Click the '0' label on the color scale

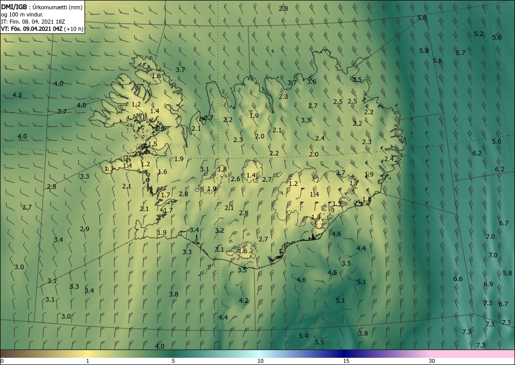pos(2,361)
